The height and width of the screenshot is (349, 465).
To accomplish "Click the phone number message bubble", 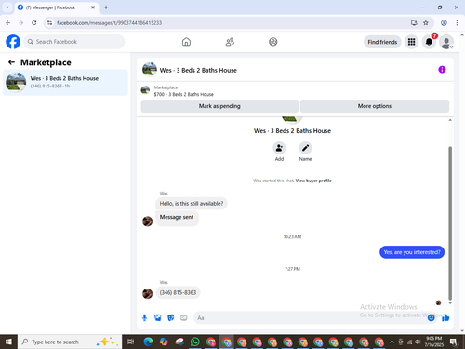I will tap(178, 292).
